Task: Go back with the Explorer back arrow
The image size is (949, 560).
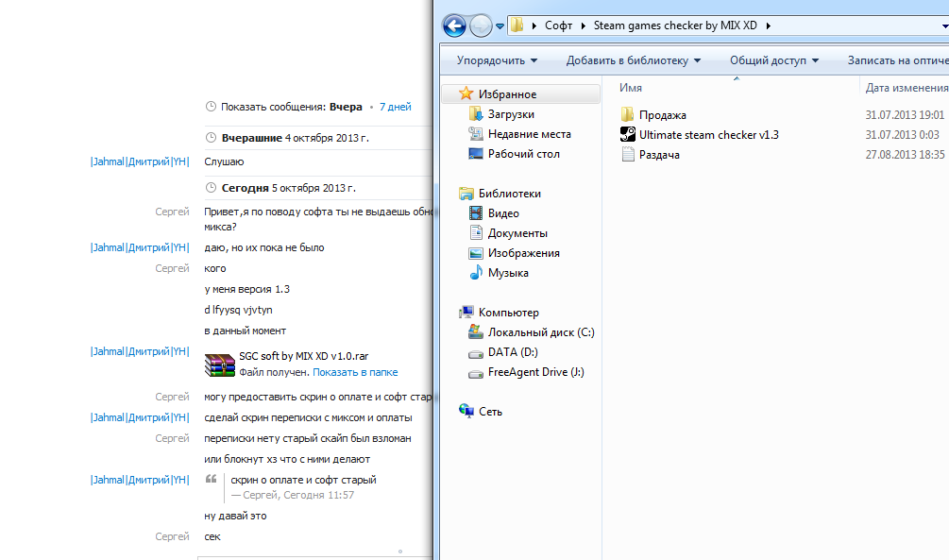Action: pyautogui.click(x=454, y=26)
